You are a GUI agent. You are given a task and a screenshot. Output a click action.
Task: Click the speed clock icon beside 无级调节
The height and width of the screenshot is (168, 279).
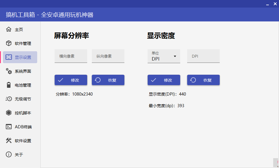(x=8, y=99)
